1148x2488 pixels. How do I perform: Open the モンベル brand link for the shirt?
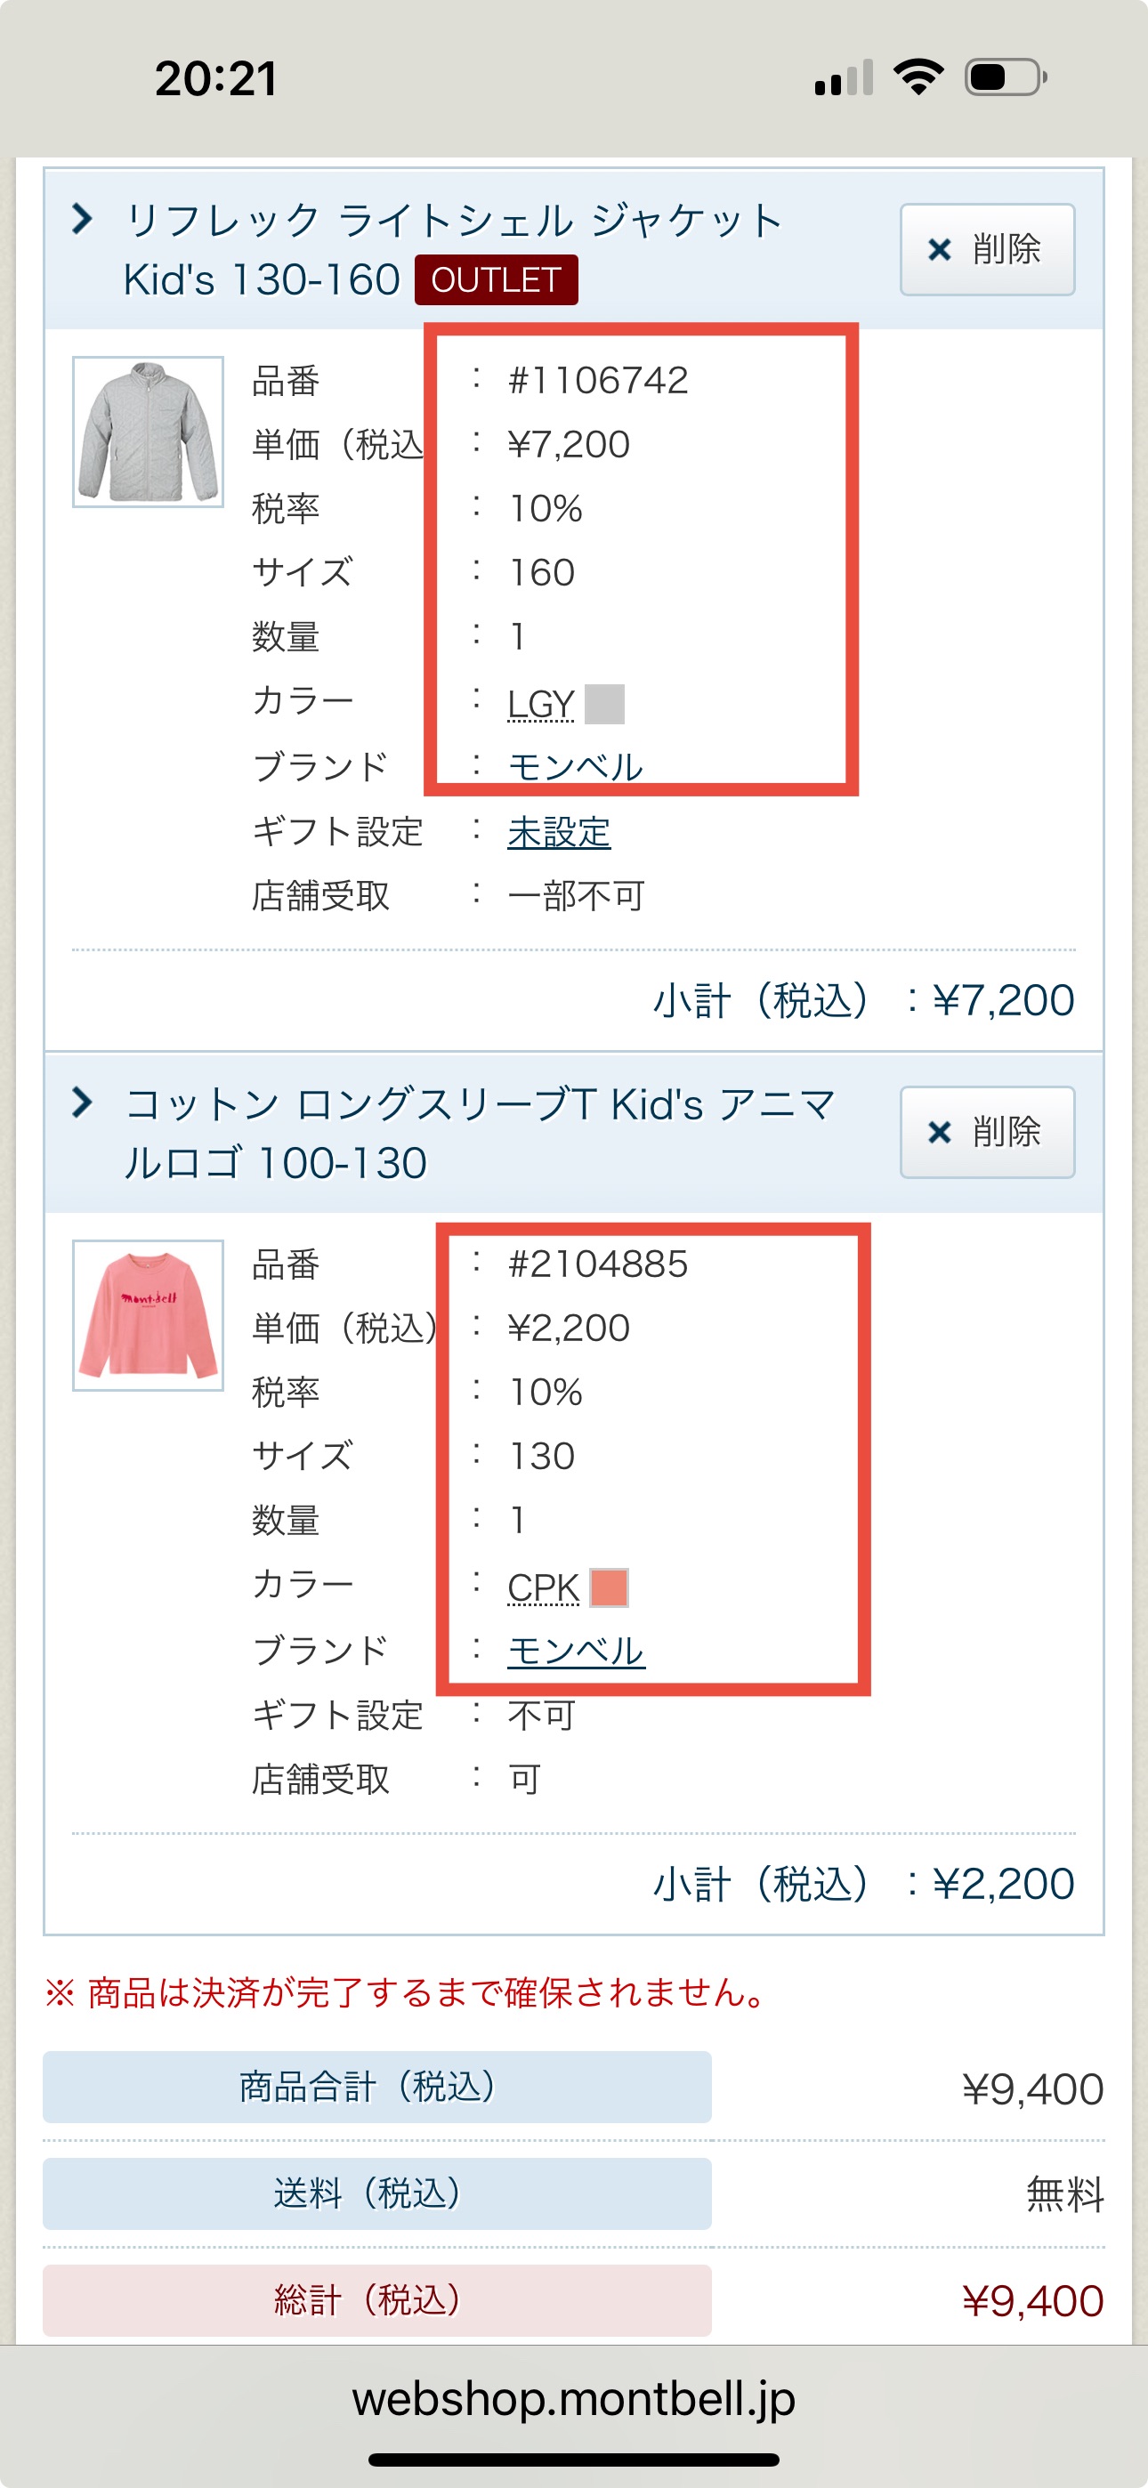574,1649
